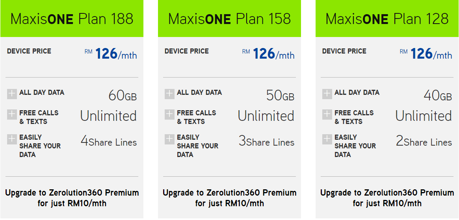Click Zerolution360 Premium upgrade text under Plan 188

click(x=72, y=198)
